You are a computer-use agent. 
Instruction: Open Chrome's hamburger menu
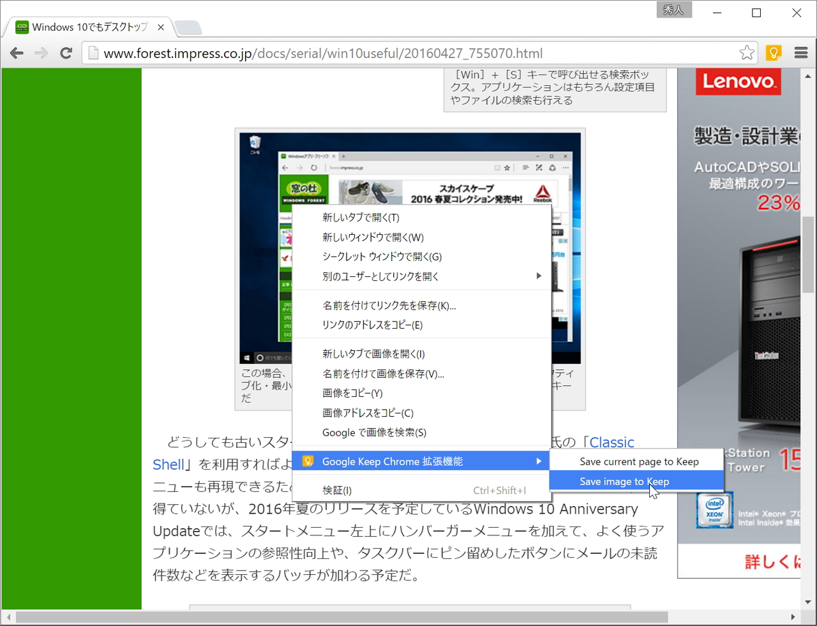[800, 53]
